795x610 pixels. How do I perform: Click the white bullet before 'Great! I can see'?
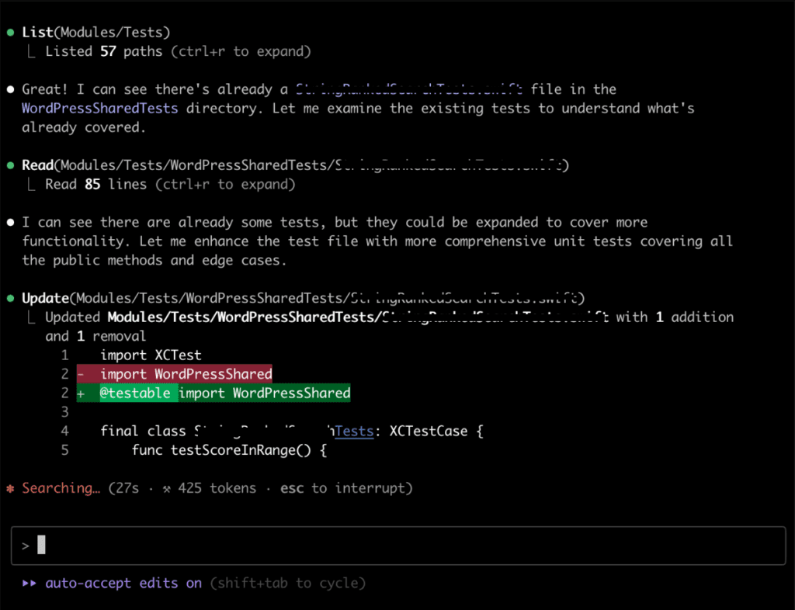[x=10, y=90]
